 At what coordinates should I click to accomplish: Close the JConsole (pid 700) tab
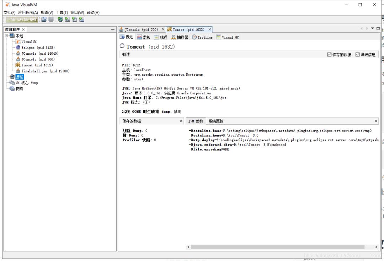[x=163, y=29]
